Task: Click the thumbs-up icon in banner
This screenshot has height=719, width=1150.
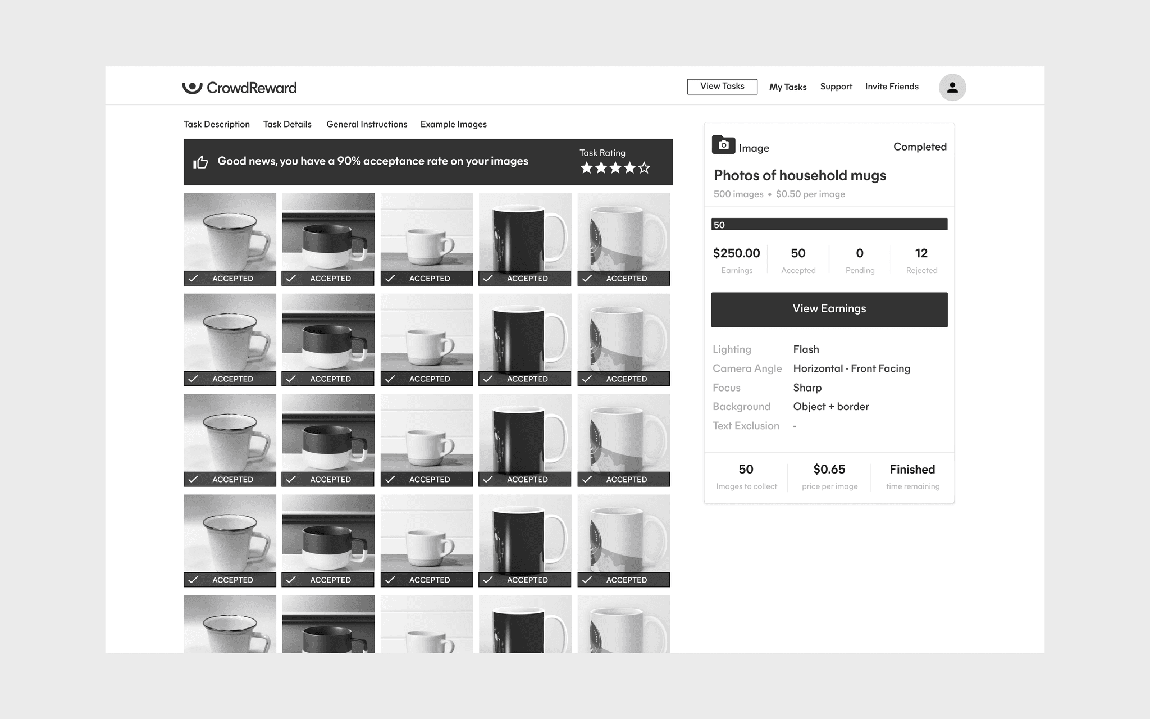Action: coord(200,162)
